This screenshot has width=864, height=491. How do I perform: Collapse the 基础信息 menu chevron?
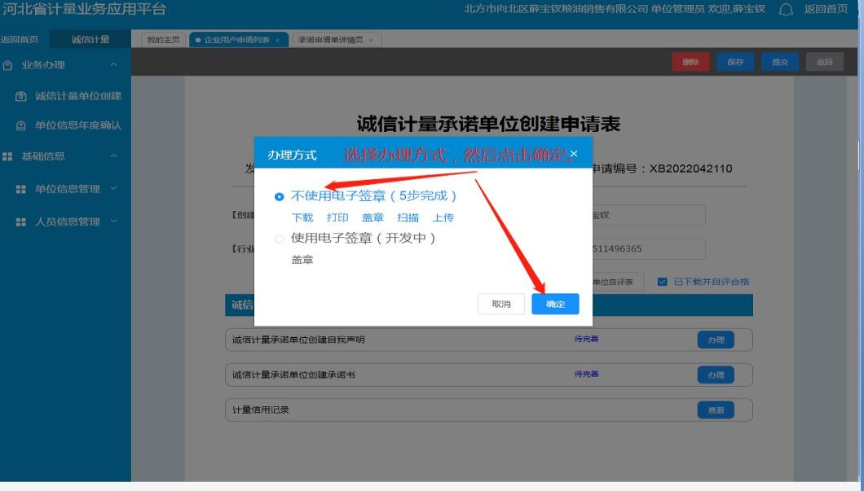click(x=113, y=156)
